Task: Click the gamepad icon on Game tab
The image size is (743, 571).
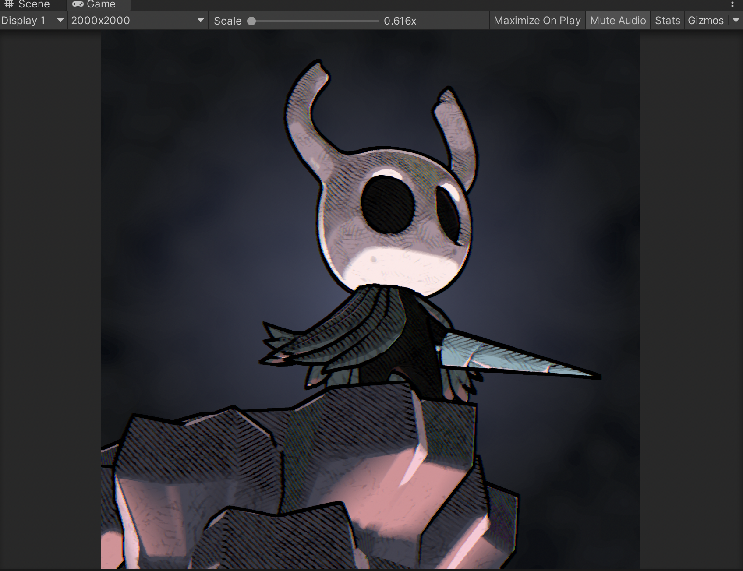Action: click(78, 4)
